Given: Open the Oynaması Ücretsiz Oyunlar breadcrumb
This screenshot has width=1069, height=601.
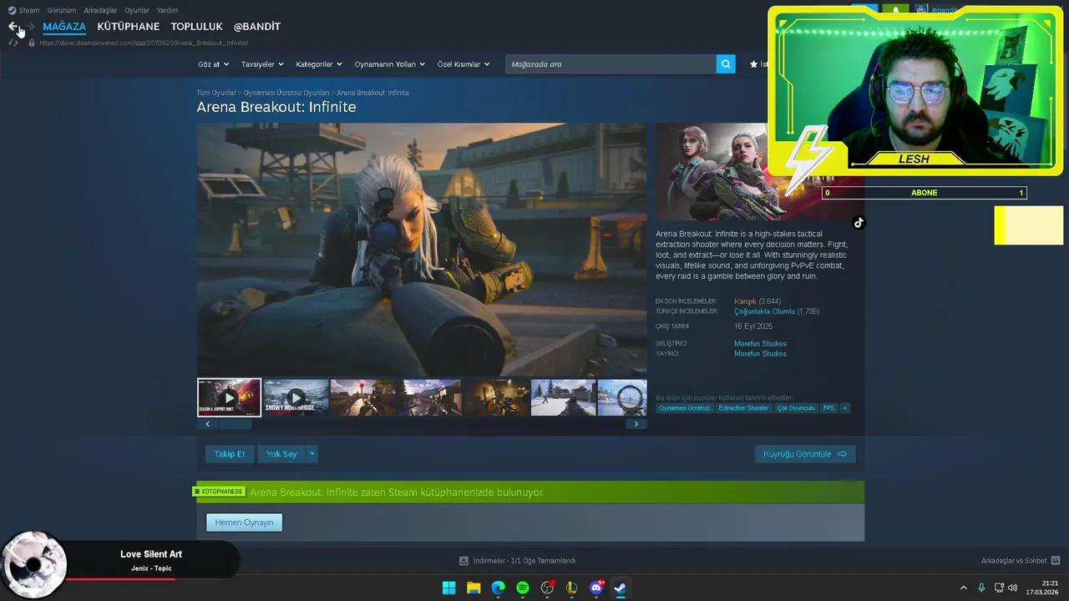Looking at the screenshot, I should tap(286, 93).
